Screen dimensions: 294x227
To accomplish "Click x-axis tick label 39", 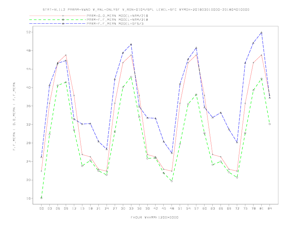I will [x=147, y=208].
